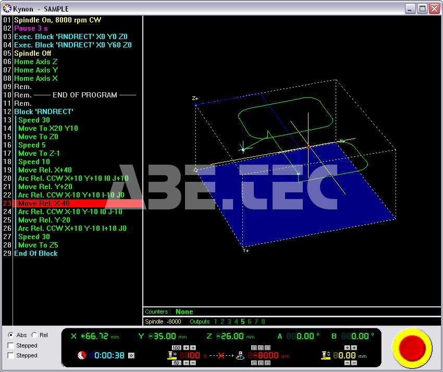This screenshot has height=372, width=443.
Task: Click output number 8 indicator
Action: (x=263, y=321)
